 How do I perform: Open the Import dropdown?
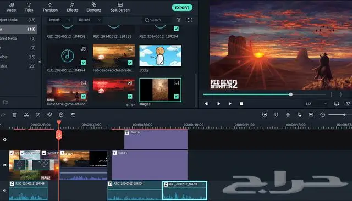pyautogui.click(x=59, y=20)
